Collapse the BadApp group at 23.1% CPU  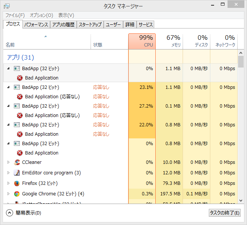pos(8,87)
